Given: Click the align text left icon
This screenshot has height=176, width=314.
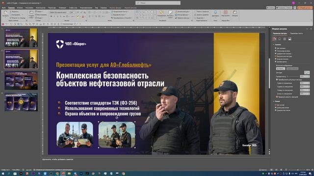Looking at the screenshot, I should [x=89, y=16].
